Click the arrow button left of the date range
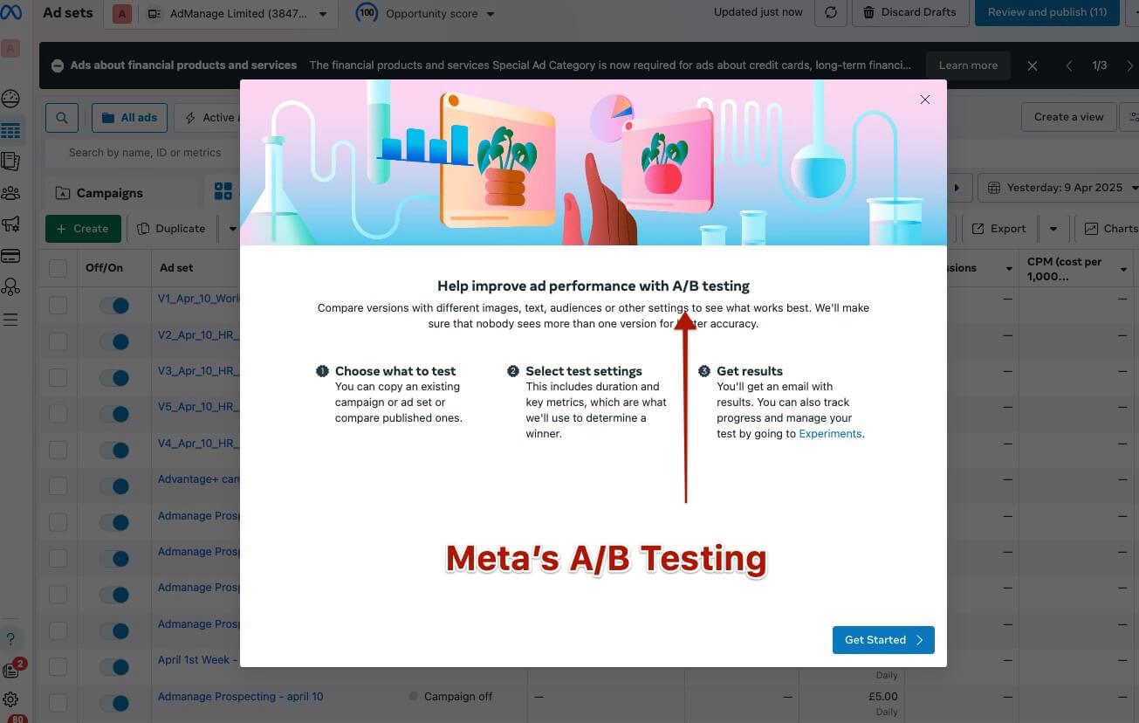The height and width of the screenshot is (723, 1139). 957,187
